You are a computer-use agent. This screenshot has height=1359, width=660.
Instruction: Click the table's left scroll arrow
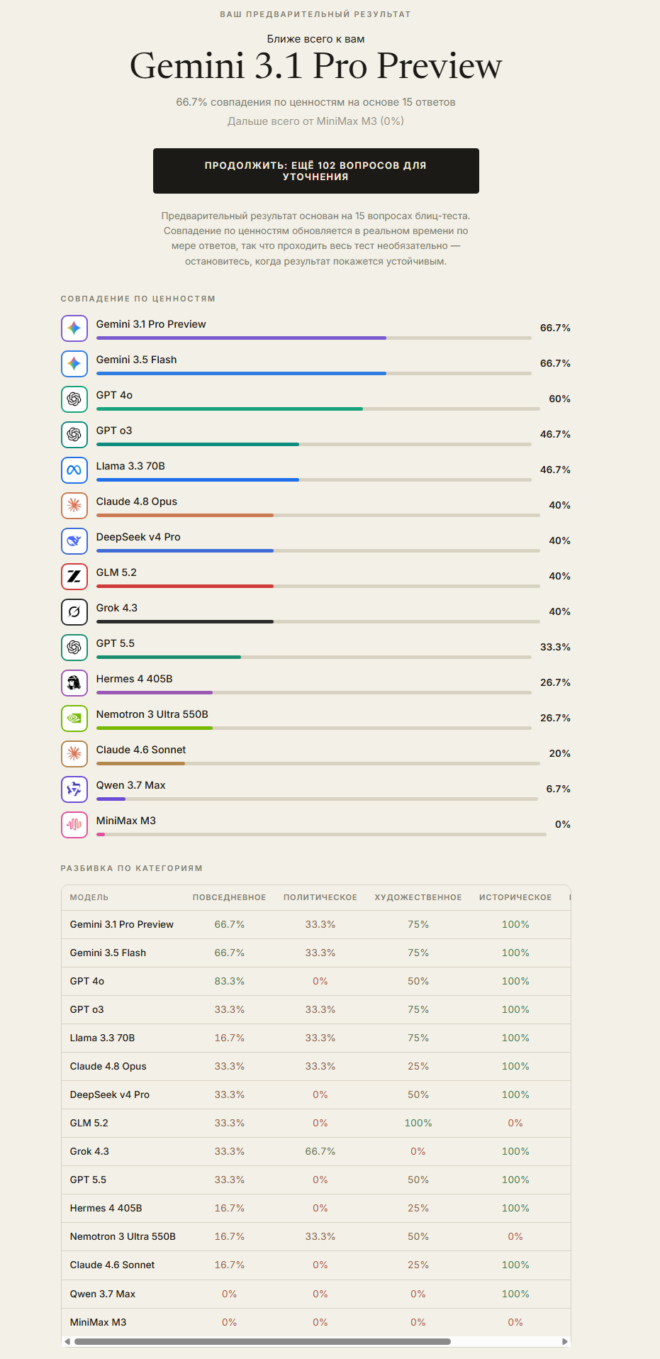pyautogui.click(x=67, y=1341)
